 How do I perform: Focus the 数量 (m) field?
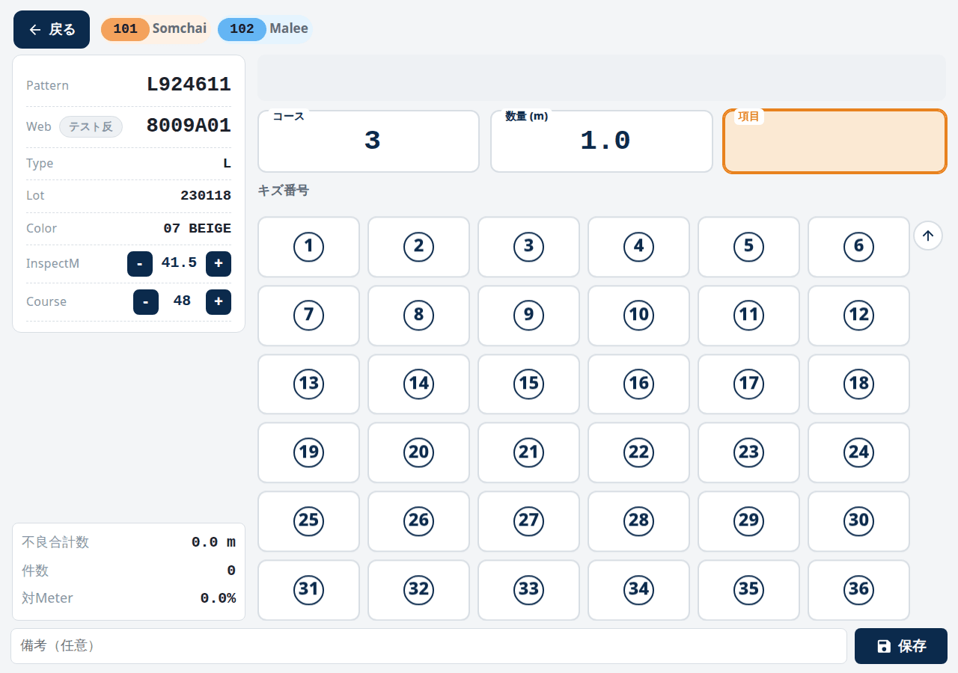click(602, 141)
